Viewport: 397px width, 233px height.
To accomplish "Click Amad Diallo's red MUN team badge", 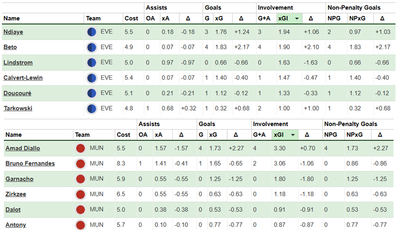I will 80,148.
